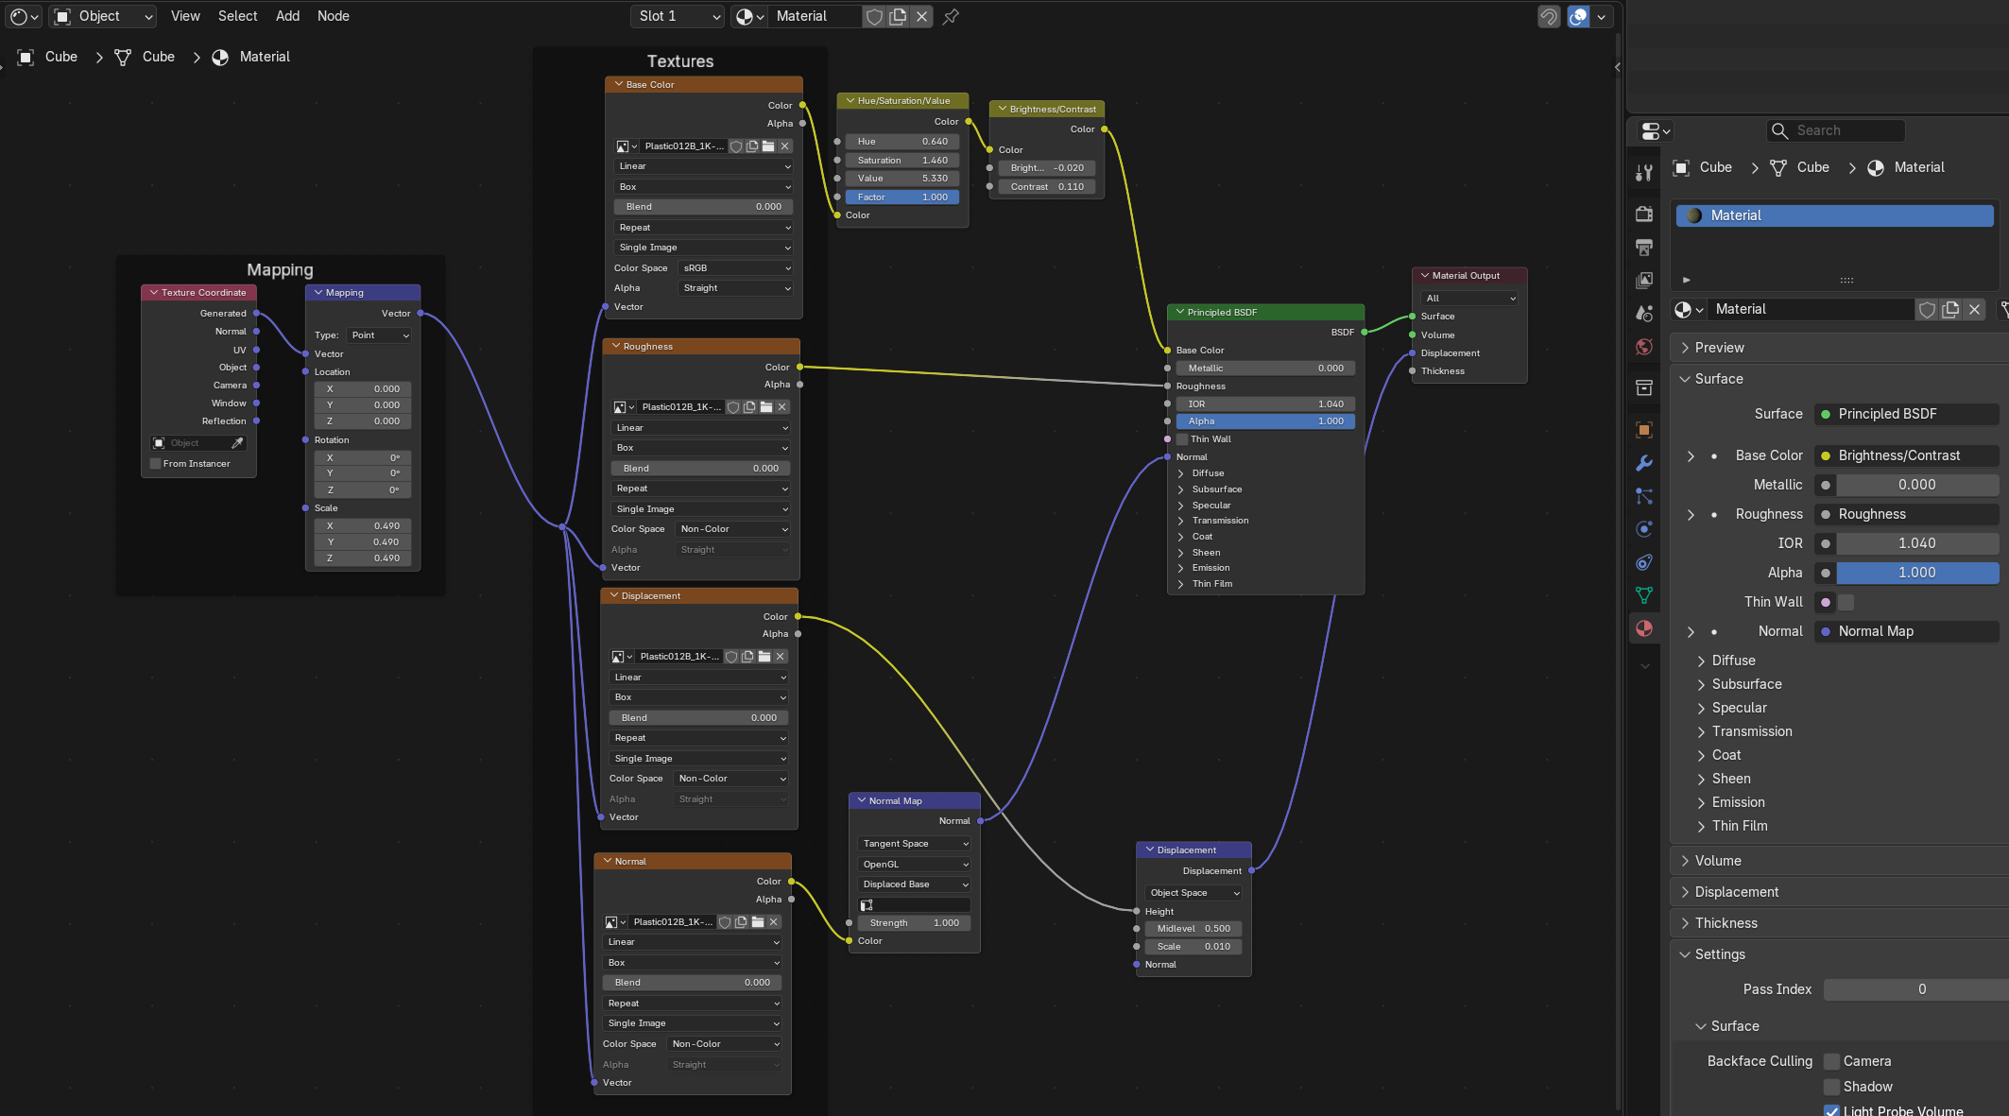Open the Object shader type dropdown

(103, 16)
